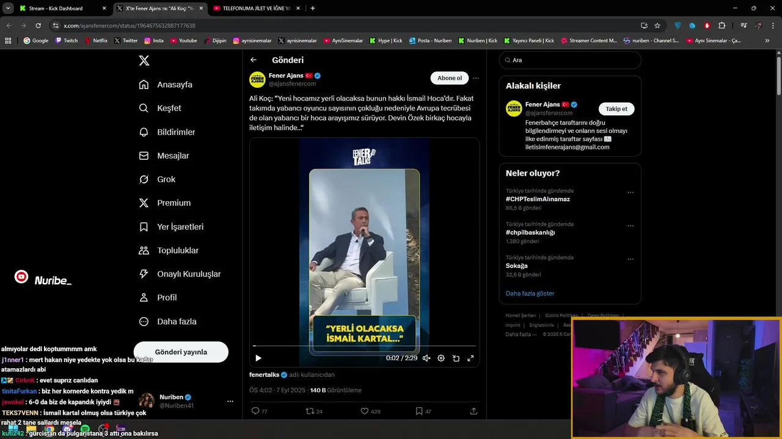This screenshot has width=782, height=439.
Task: Open Yayıncı Paneli | Kick bookmark
Action: point(529,41)
